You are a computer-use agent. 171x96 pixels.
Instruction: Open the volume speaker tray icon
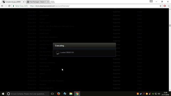click(159, 94)
